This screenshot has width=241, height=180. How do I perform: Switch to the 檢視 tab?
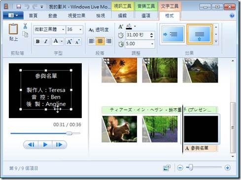(x=101, y=16)
